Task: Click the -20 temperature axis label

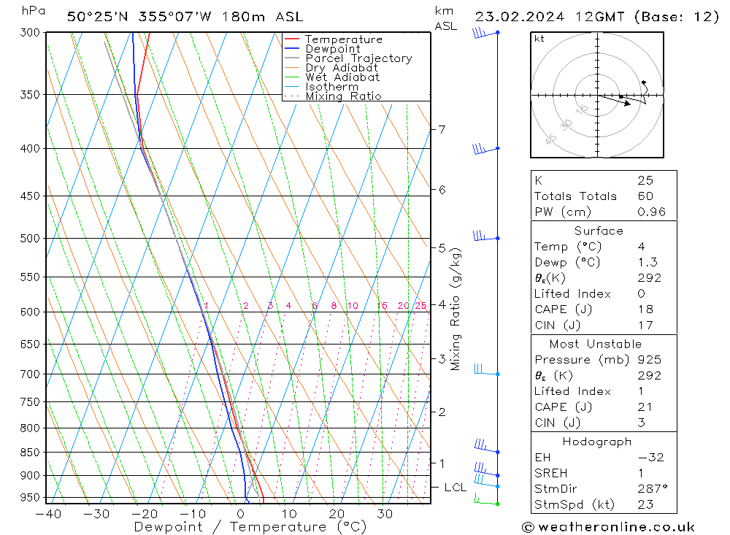Action: tap(144, 514)
